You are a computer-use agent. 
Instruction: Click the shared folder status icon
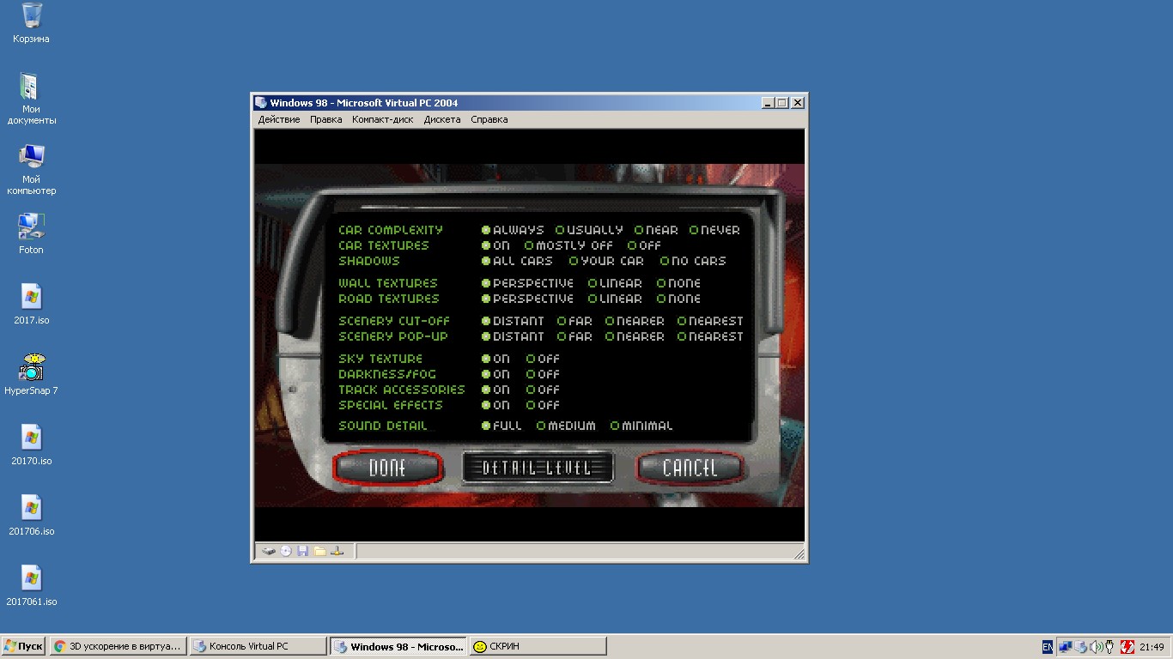319,551
